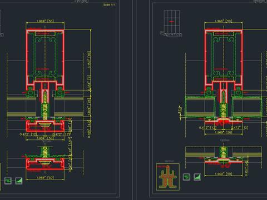
Task: Click lowest 1.969" [50] dimension on right sheet
Action: (224, 174)
